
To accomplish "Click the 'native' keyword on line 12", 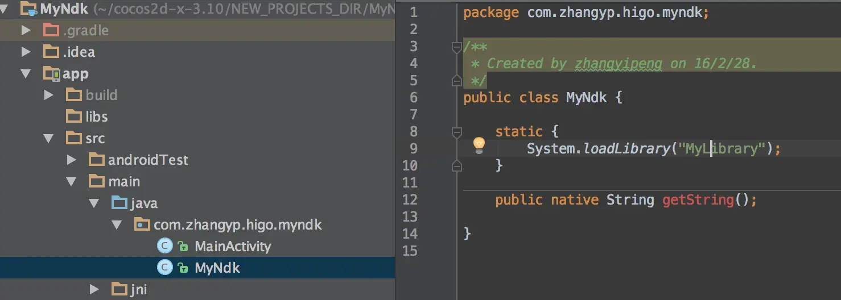I will pyautogui.click(x=575, y=200).
